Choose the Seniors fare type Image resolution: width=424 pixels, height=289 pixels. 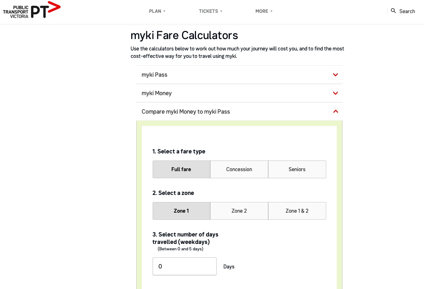[297, 169]
